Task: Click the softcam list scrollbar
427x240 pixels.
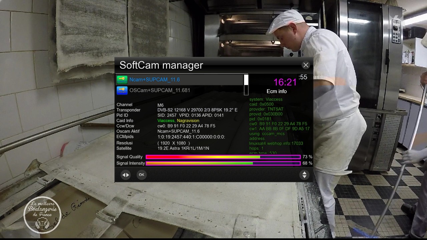Action: click(x=246, y=85)
